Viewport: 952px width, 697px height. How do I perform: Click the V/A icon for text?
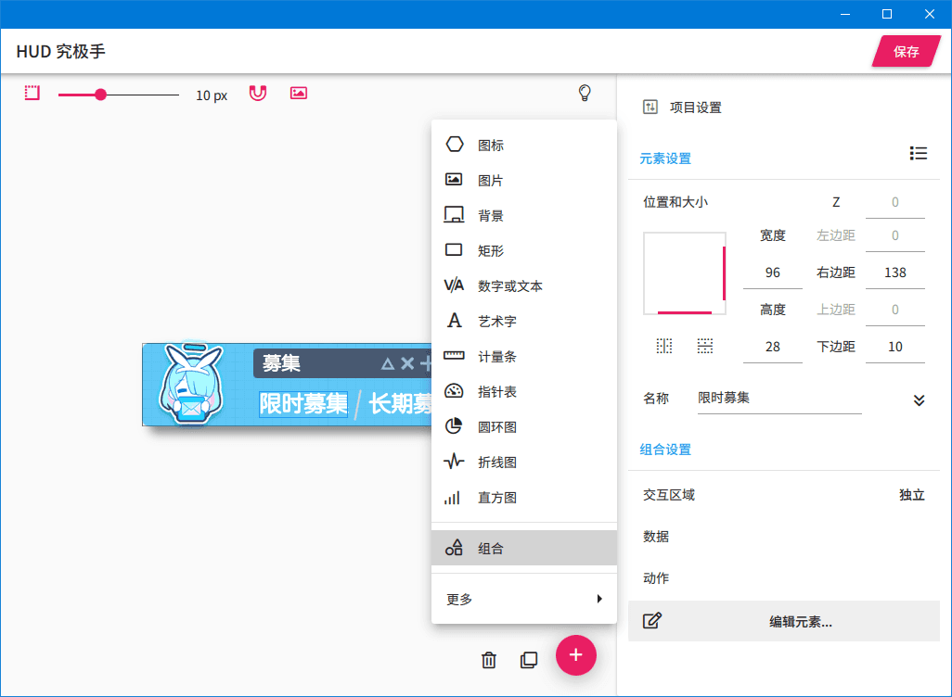(454, 285)
